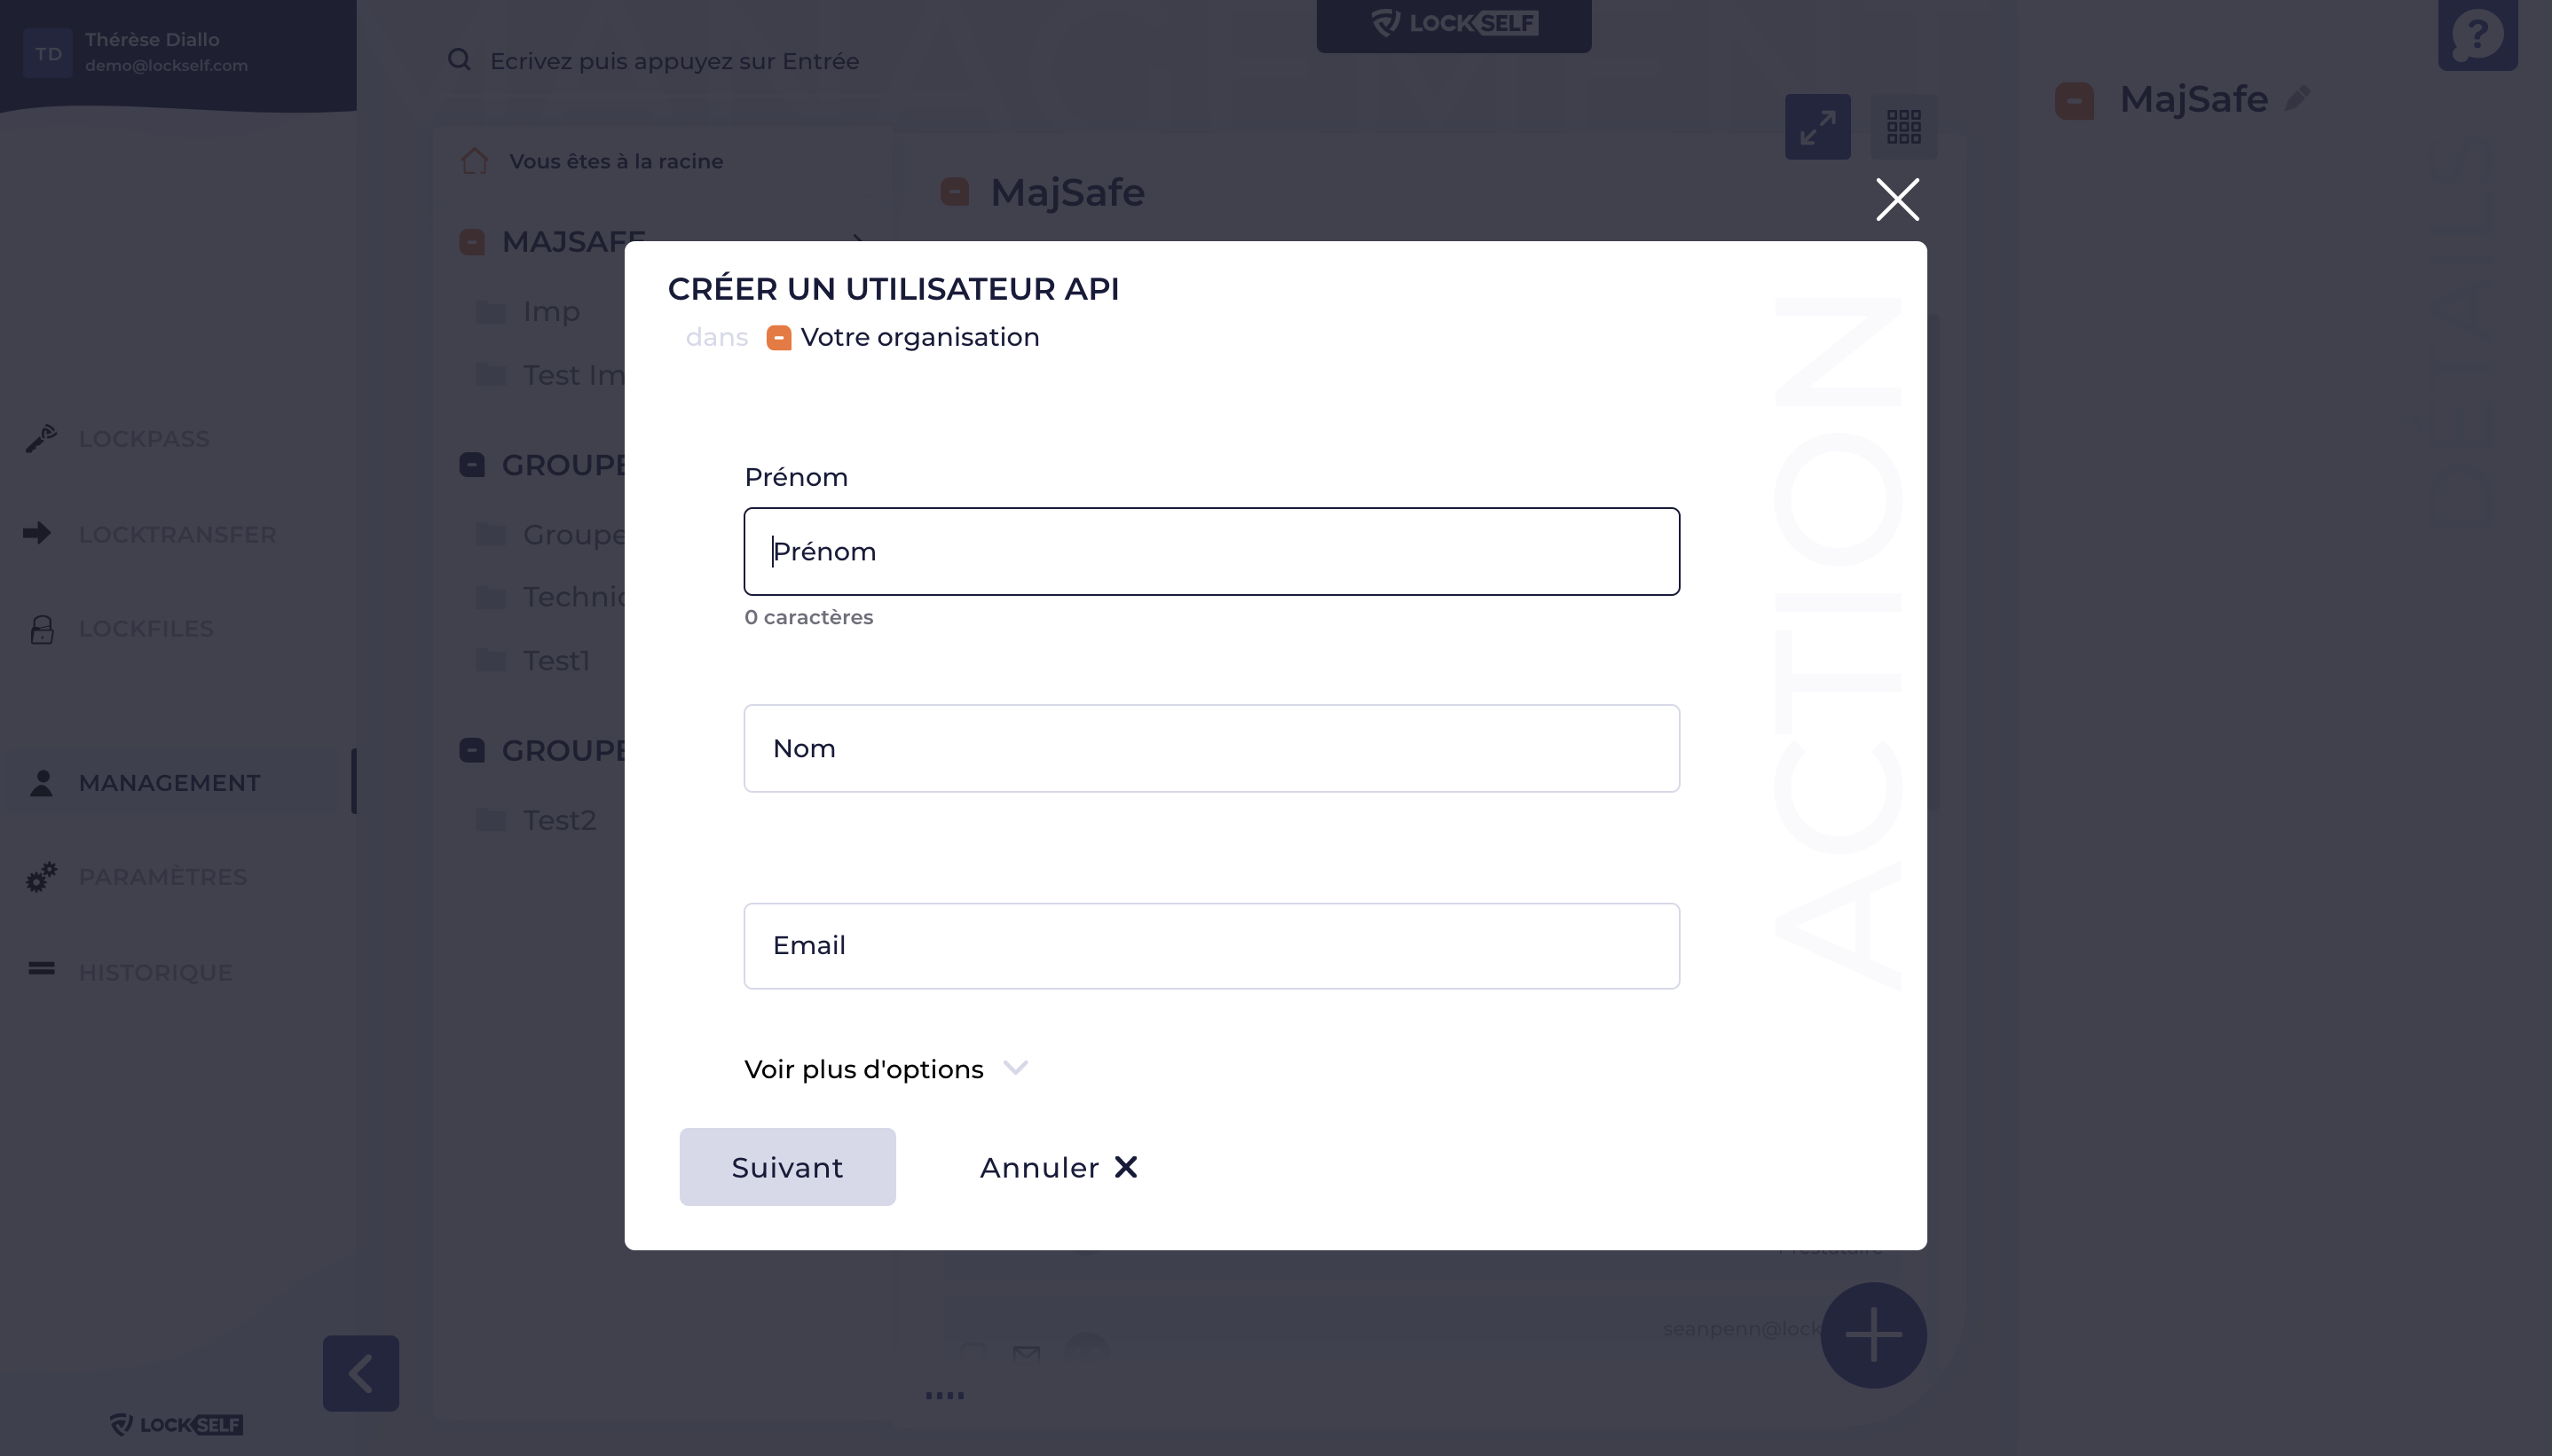Expand Voir plus d'options
Image resolution: width=2552 pixels, height=1456 pixels.
point(886,1069)
